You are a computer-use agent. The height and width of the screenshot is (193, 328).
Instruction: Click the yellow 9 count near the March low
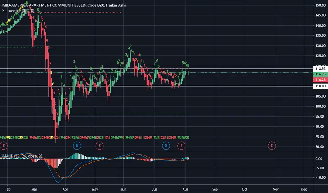(53, 83)
